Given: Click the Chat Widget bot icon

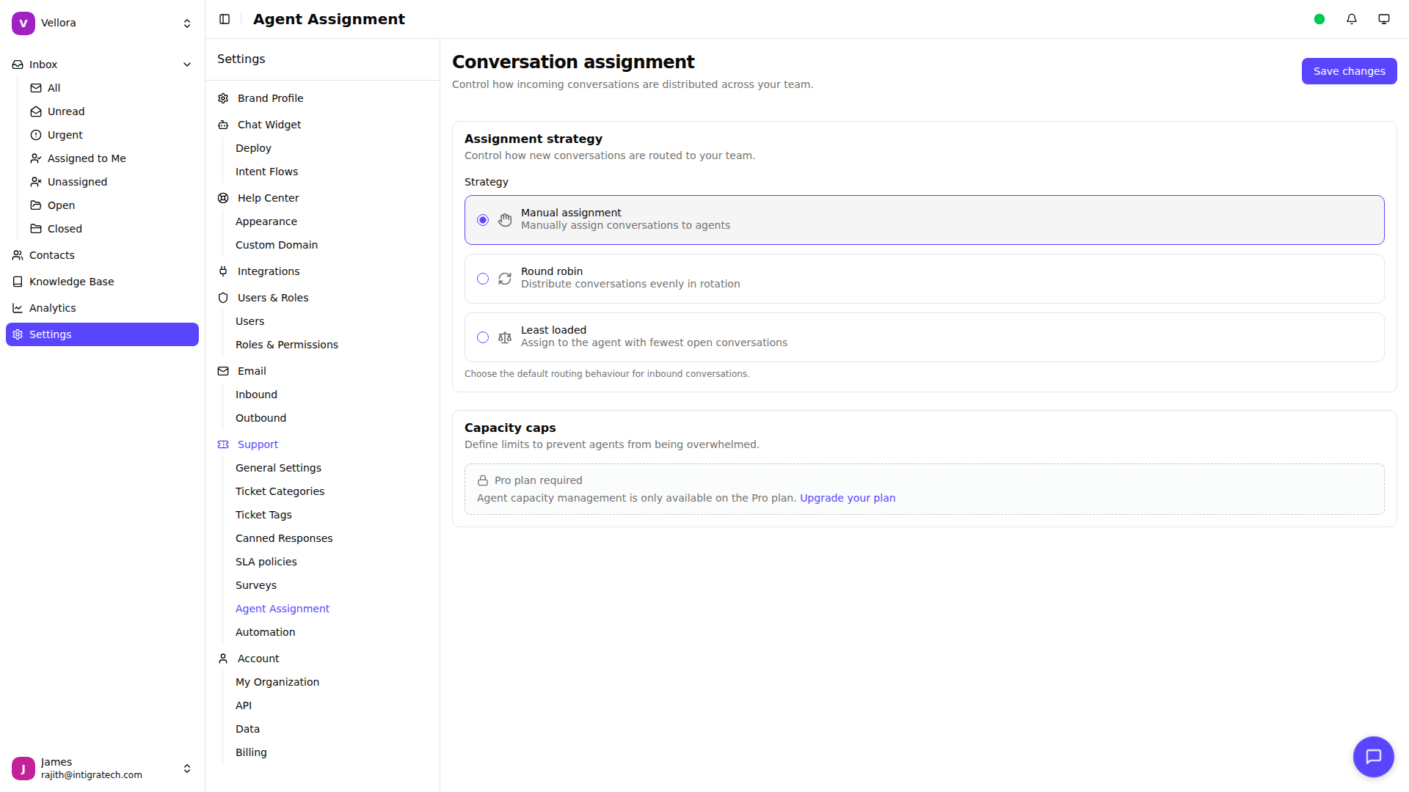Looking at the screenshot, I should point(223,125).
